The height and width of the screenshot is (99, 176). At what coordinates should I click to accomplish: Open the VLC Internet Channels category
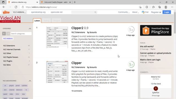click(12, 50)
